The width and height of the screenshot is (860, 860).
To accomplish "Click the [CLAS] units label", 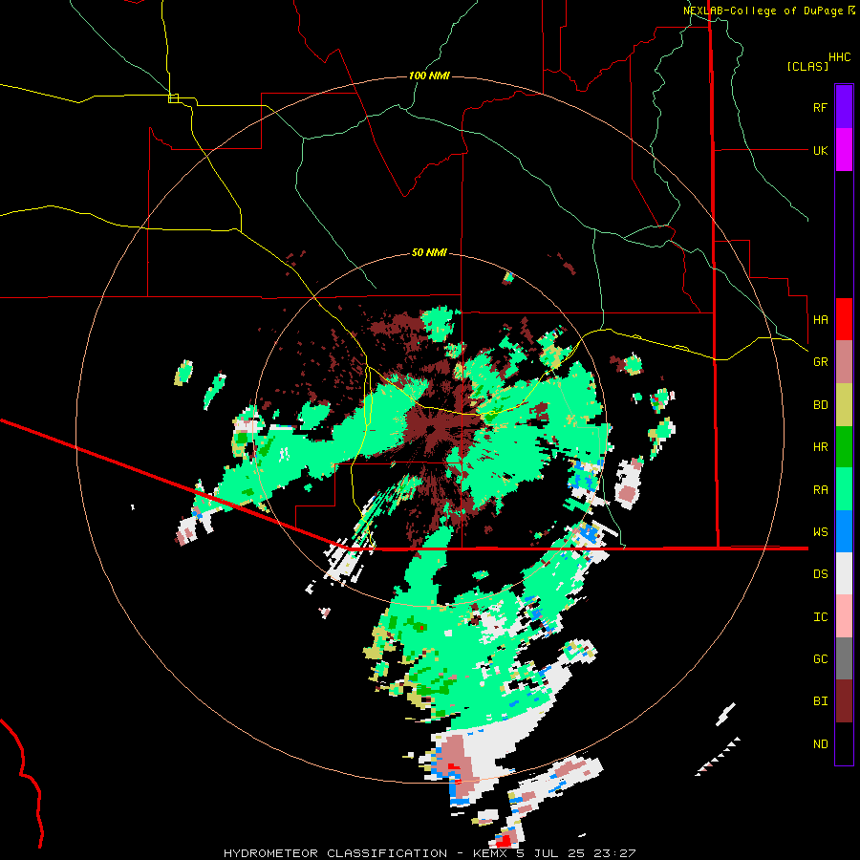I will 807,66.
